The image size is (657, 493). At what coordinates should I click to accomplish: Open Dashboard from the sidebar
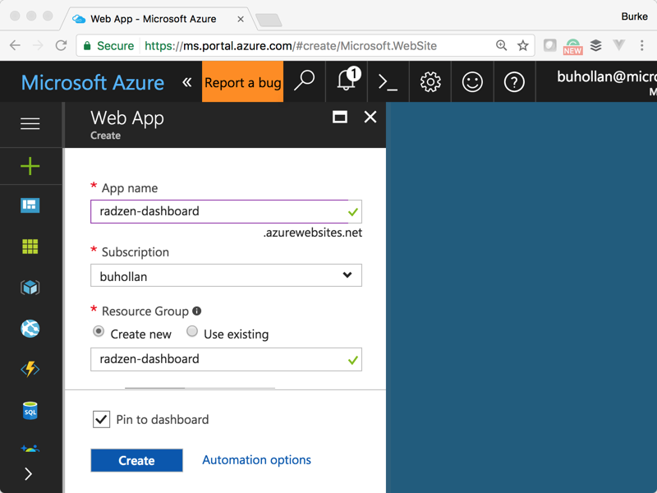(30, 205)
